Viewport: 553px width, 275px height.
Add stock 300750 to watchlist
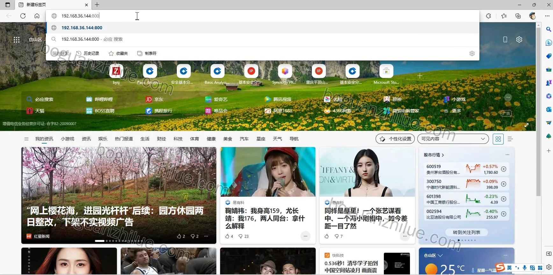click(x=504, y=184)
